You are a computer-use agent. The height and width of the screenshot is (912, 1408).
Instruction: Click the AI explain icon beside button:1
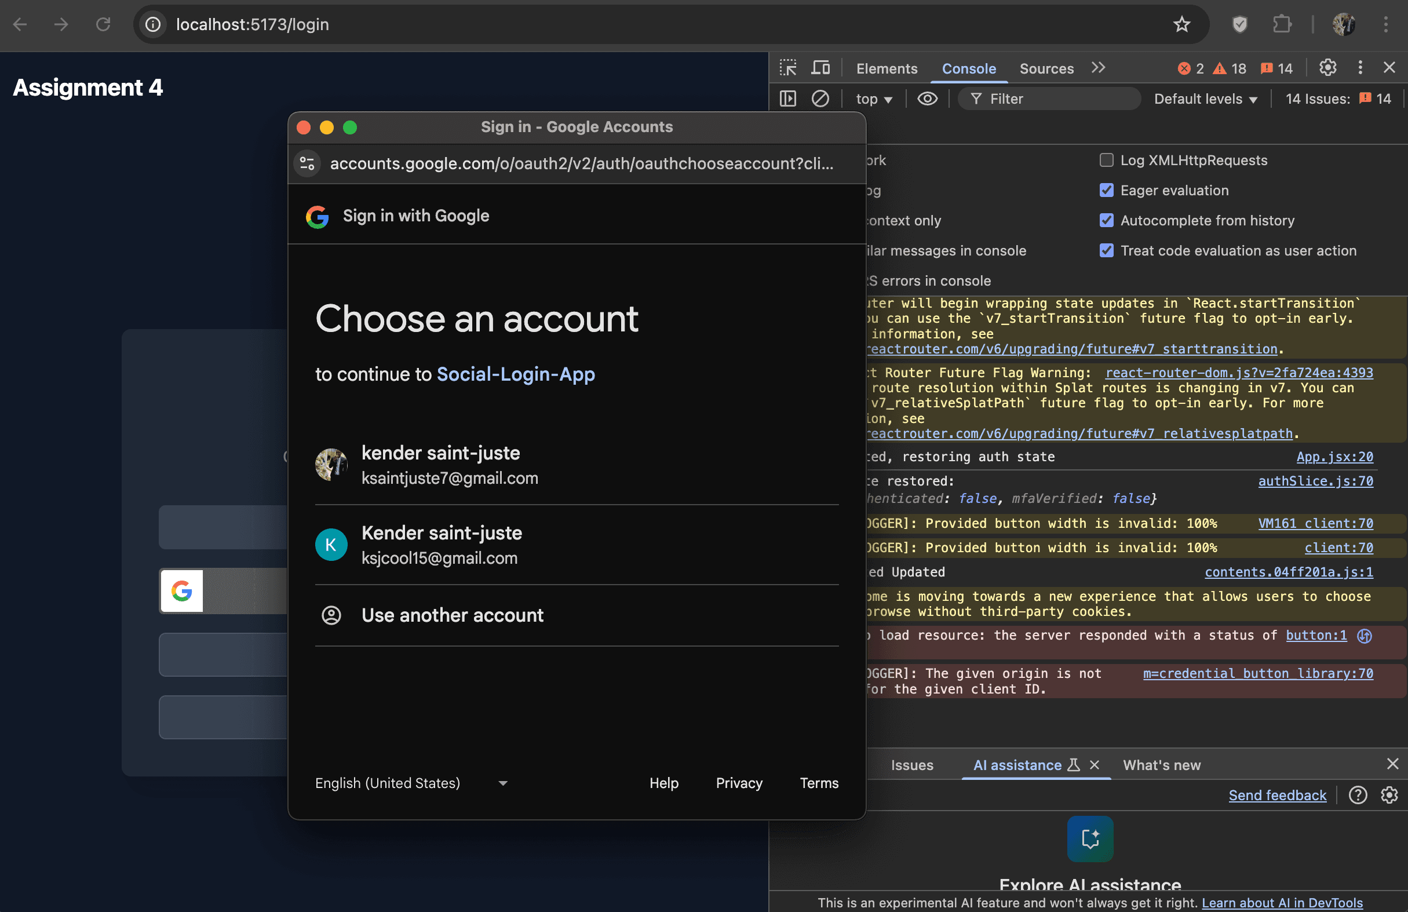(1364, 636)
